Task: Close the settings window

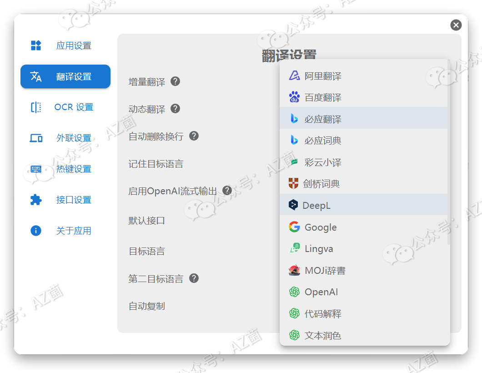Action: pos(456,25)
